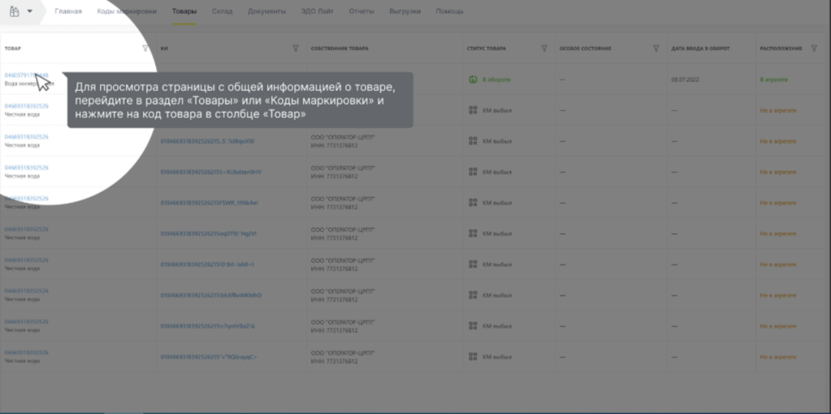The width and height of the screenshot is (831, 414).
Task: Switch to the ЭДО Лайт tab
Action: tap(317, 11)
